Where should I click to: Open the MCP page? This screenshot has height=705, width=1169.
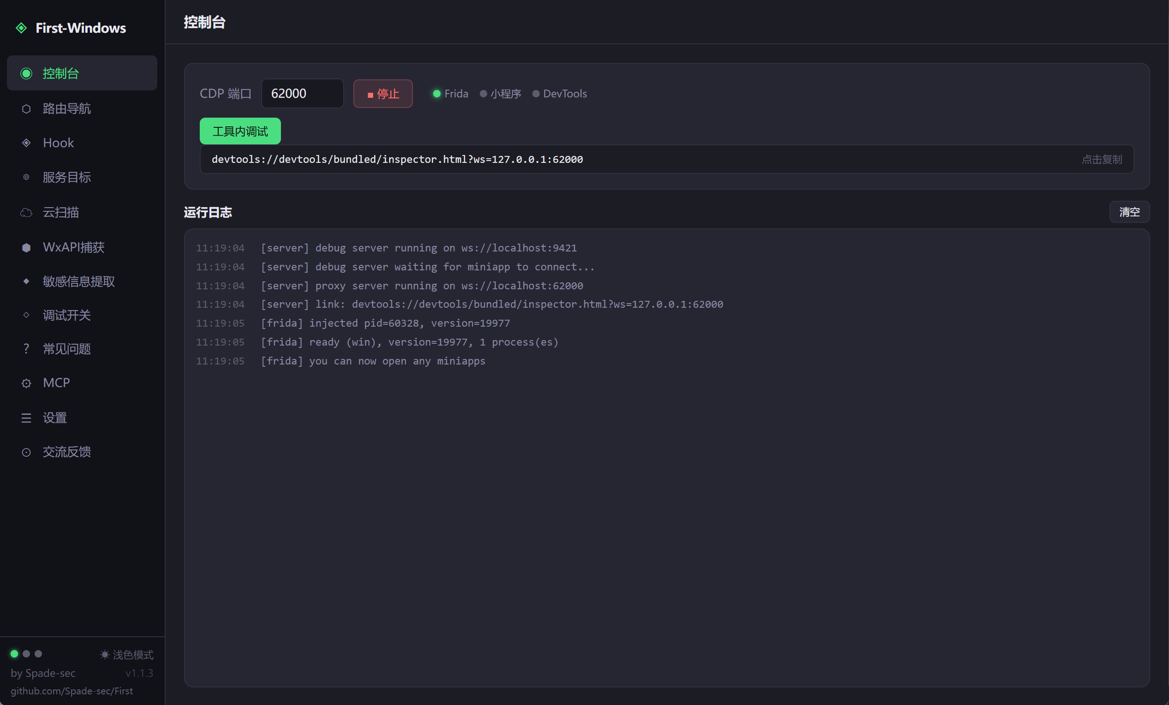click(x=82, y=383)
